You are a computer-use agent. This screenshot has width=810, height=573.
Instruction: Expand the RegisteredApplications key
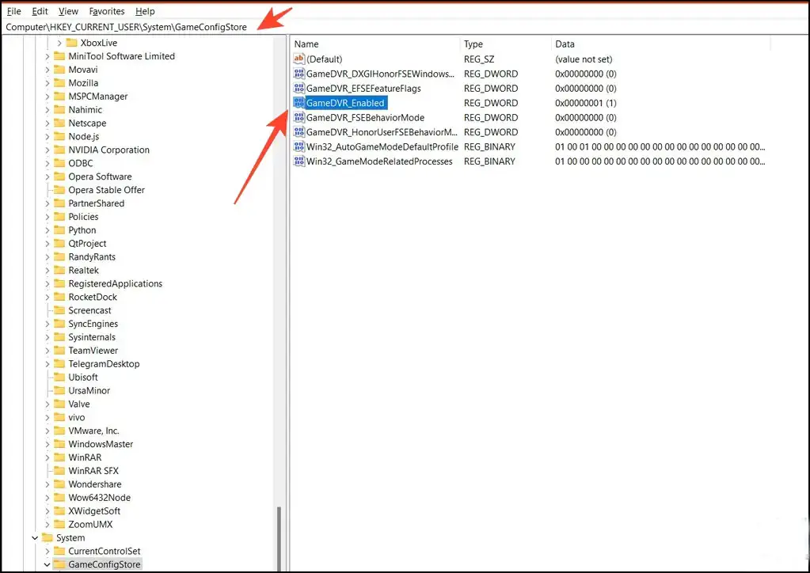tap(47, 283)
